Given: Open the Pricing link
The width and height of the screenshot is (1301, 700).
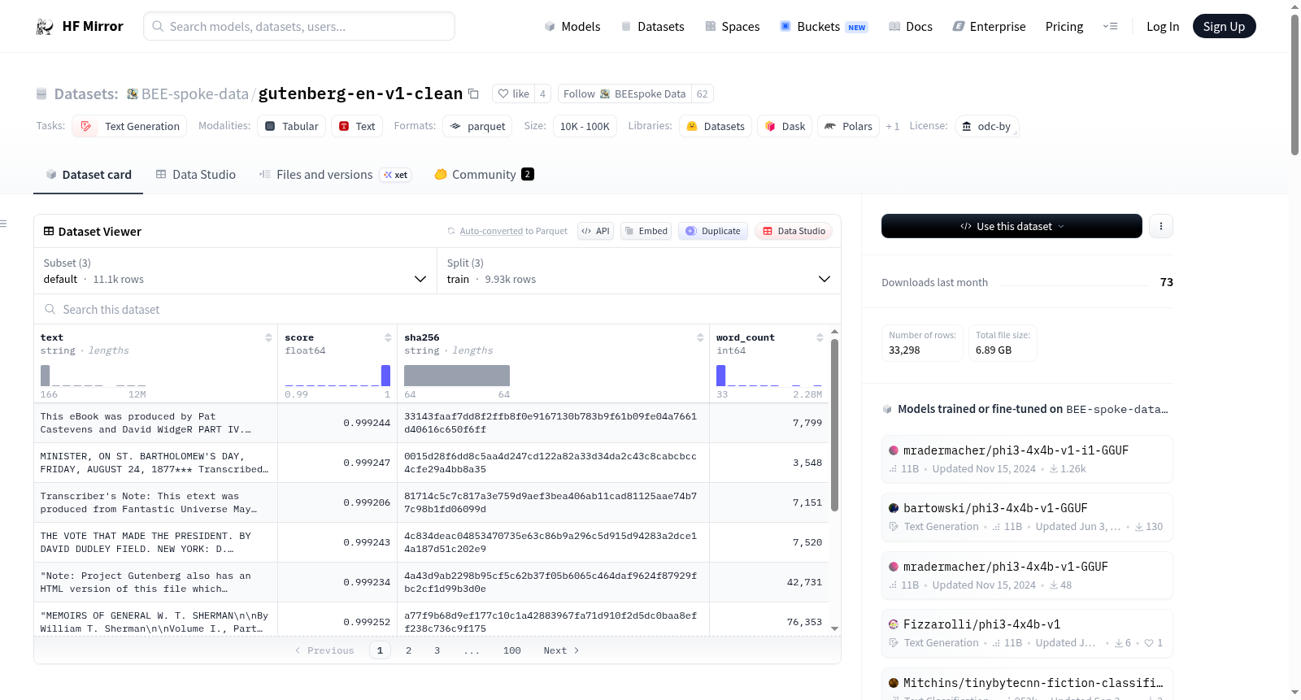Looking at the screenshot, I should pyautogui.click(x=1064, y=27).
